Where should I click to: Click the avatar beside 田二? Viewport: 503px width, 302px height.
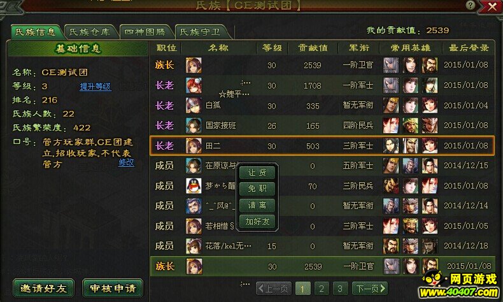coord(194,146)
